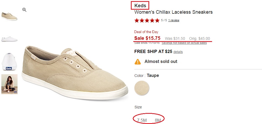Open the free shipping details link
Screen dimensions: 262x124
point(178,52)
